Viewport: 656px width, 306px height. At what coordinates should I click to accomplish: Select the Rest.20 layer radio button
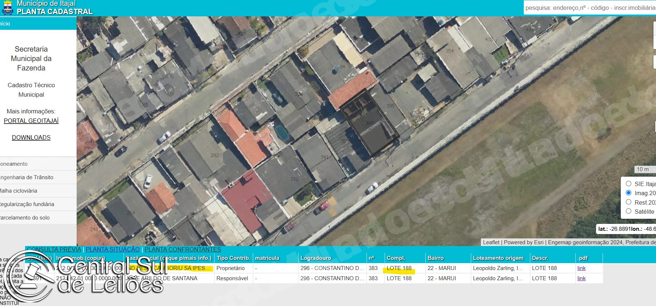(628, 202)
